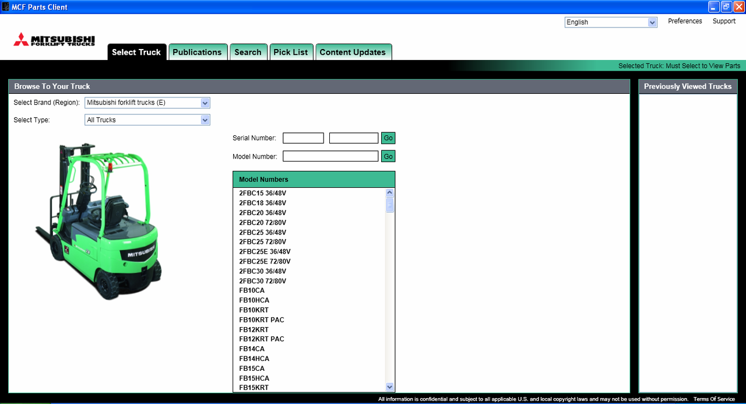Screen dimensions: 746x404
Task: Click into the Model Number input field
Action: click(x=330, y=156)
